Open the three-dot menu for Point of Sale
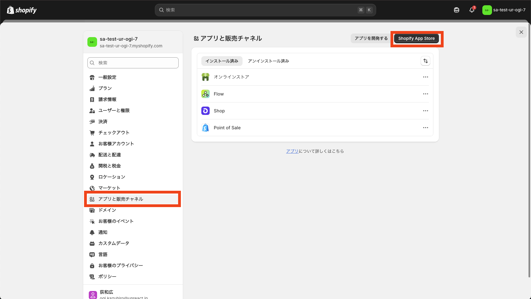This screenshot has height=299, width=531. coord(425,128)
